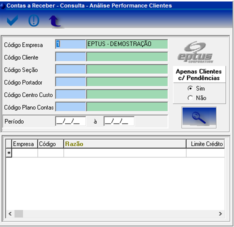Select the Não radio button

click(x=191, y=98)
